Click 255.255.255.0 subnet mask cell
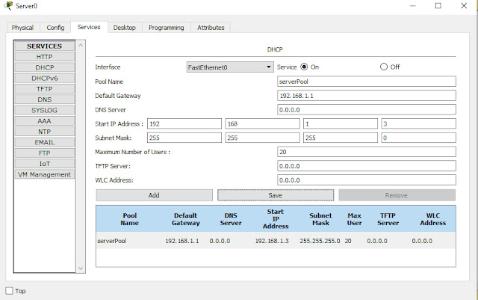This screenshot has height=300, width=478. [x=320, y=241]
